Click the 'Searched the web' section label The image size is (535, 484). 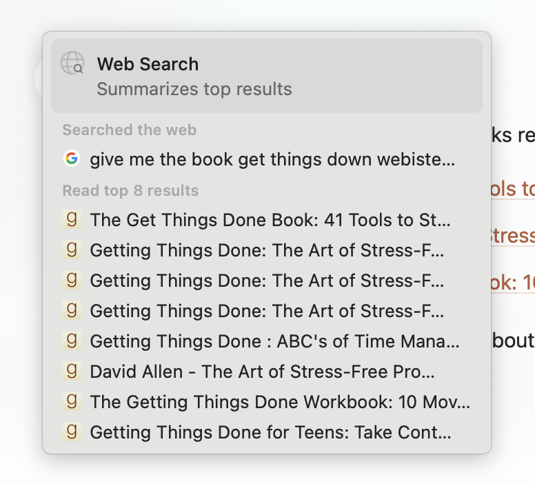click(x=129, y=130)
